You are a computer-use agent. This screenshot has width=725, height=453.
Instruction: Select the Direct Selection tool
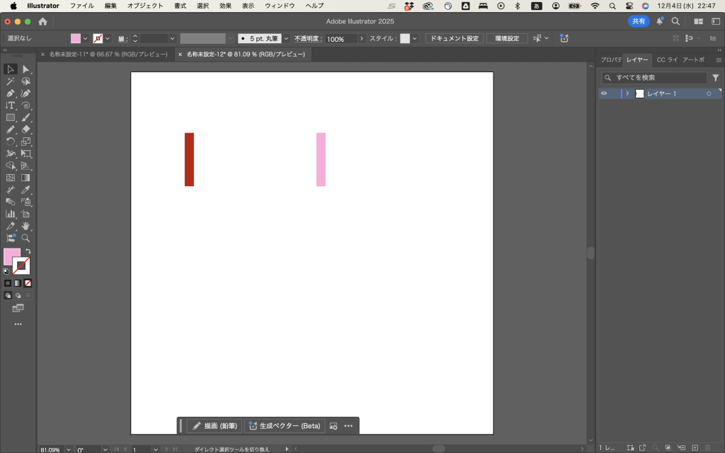tap(25, 69)
